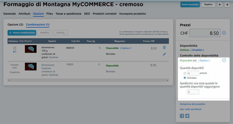
Task: Click the low-stock notification quantity field
Action: pyautogui.click(x=193, y=92)
